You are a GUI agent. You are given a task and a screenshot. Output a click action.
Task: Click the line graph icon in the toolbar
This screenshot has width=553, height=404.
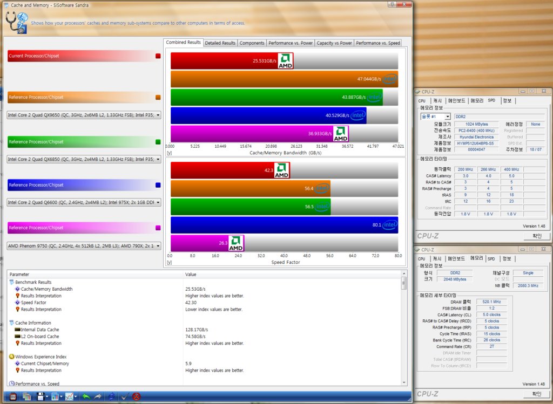[69, 396]
